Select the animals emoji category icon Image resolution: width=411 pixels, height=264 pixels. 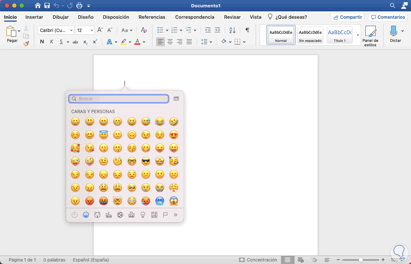(x=97, y=215)
